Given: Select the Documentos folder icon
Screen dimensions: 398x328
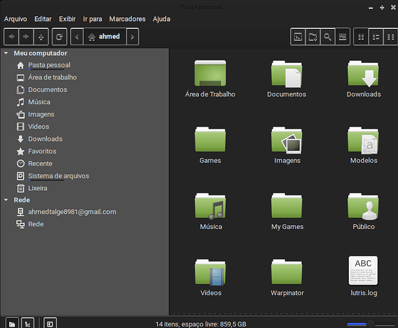Looking at the screenshot, I should (287, 73).
